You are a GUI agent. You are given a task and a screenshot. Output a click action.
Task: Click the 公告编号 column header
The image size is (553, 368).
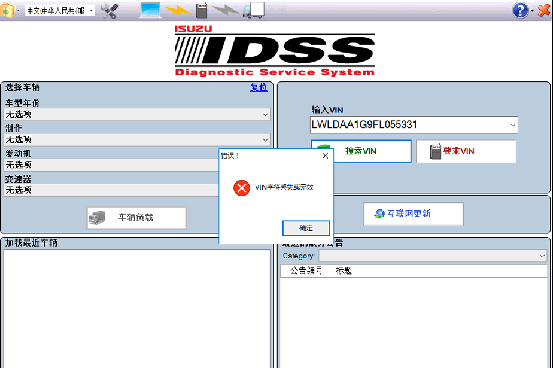tap(306, 270)
